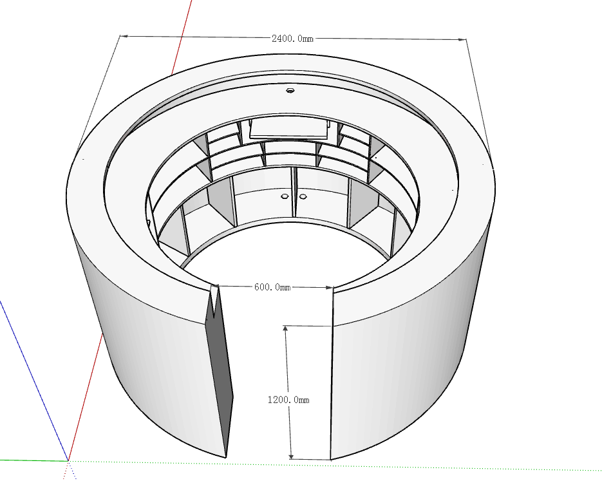Click the small knob on the top back ledge

[x=290, y=91]
